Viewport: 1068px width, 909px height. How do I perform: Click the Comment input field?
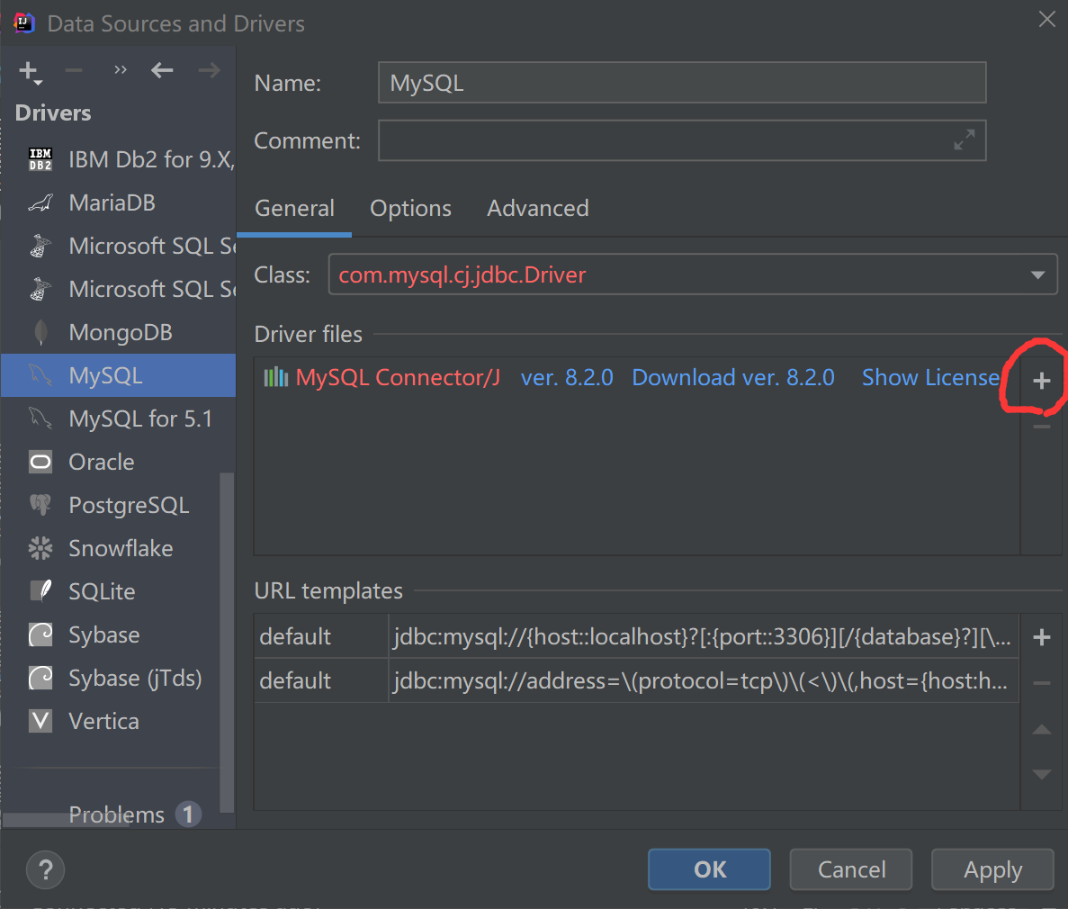point(682,140)
